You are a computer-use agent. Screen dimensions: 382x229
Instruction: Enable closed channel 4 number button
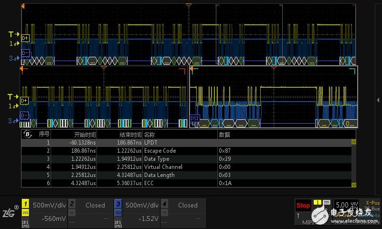(164, 204)
